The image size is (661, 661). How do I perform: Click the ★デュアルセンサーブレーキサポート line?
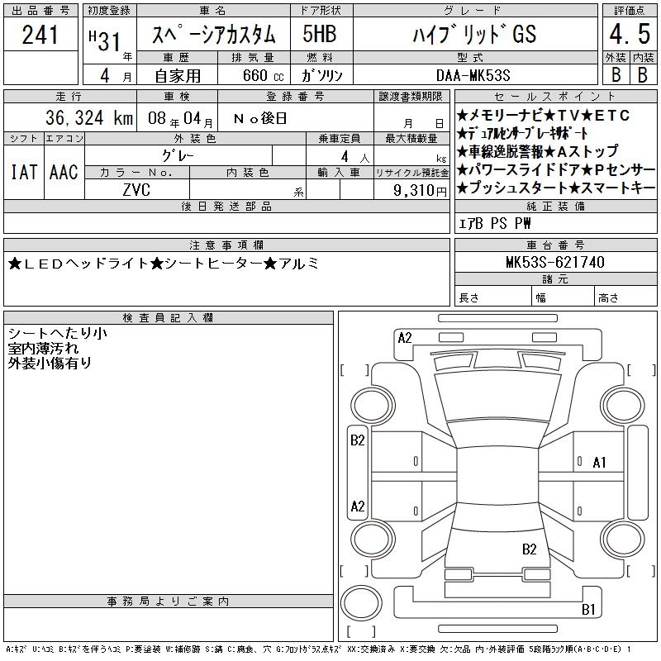click(x=522, y=133)
